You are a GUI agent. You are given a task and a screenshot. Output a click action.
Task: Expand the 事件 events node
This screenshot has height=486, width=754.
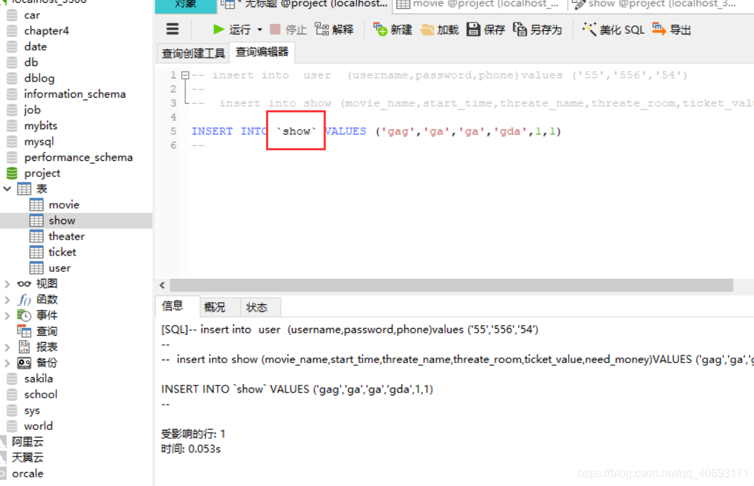click(x=7, y=315)
